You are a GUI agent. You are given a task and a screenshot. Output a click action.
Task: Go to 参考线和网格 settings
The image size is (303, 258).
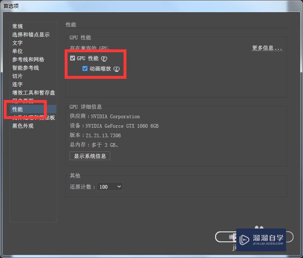pos(28,59)
